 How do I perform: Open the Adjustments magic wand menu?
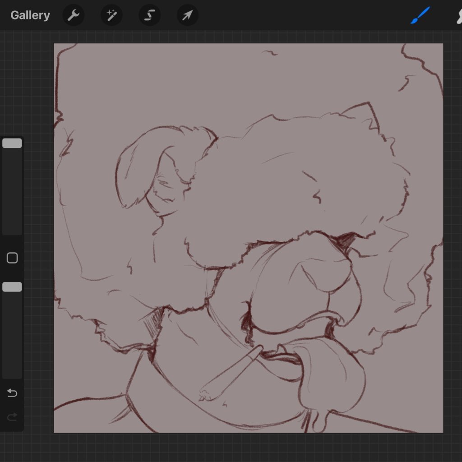[111, 15]
